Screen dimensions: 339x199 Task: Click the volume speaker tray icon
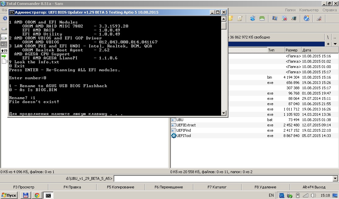point(313,195)
